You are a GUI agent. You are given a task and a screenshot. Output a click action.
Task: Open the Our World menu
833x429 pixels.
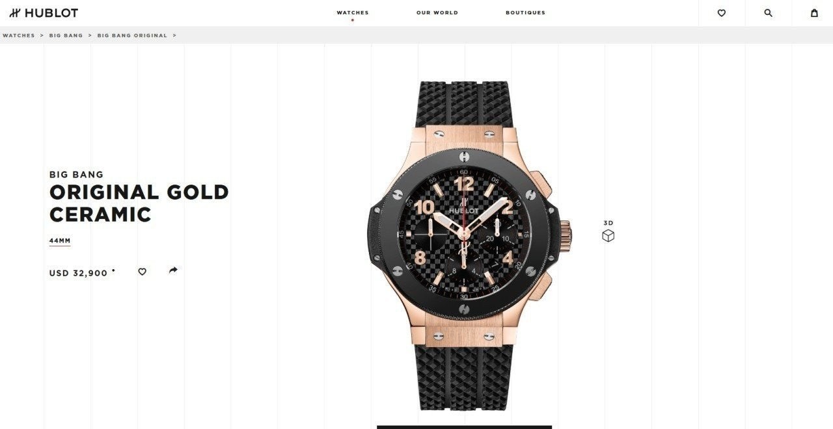coord(437,12)
